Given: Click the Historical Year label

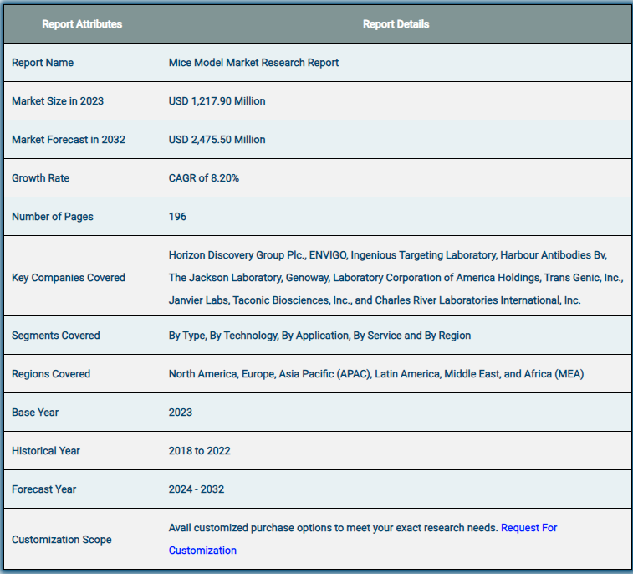Looking at the screenshot, I should (46, 450).
